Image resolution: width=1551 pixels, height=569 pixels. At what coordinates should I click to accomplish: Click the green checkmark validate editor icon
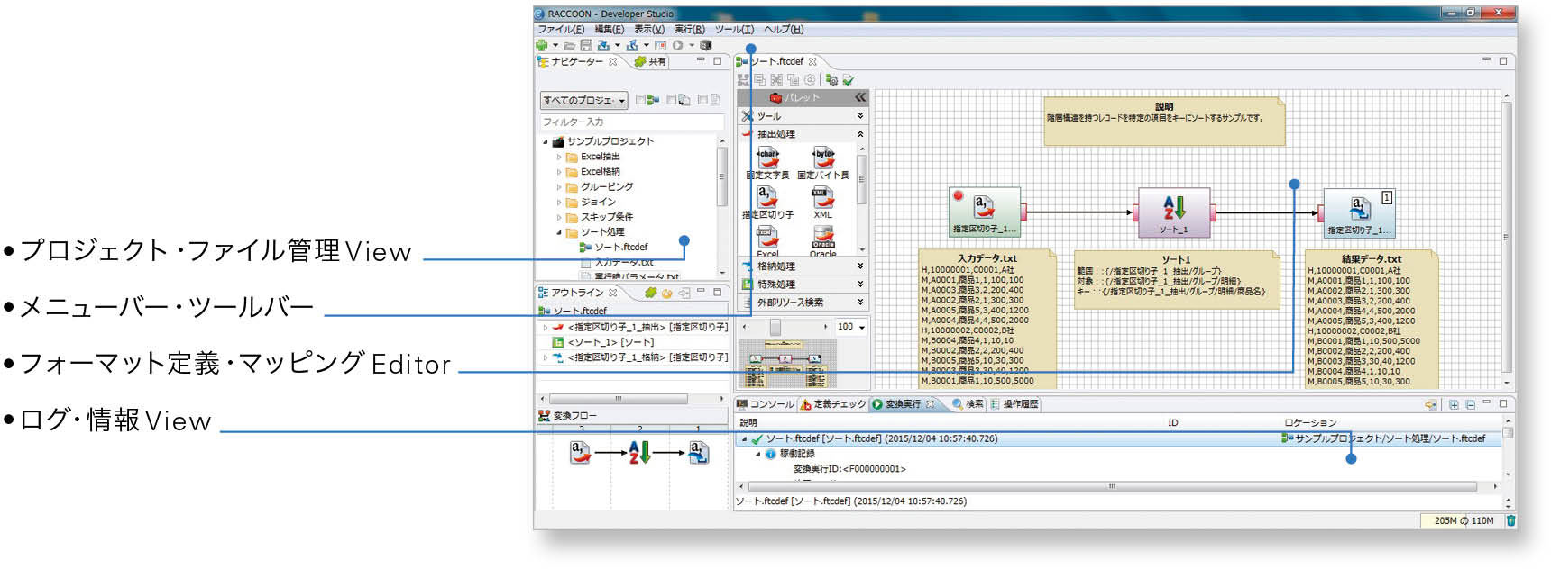(x=849, y=80)
